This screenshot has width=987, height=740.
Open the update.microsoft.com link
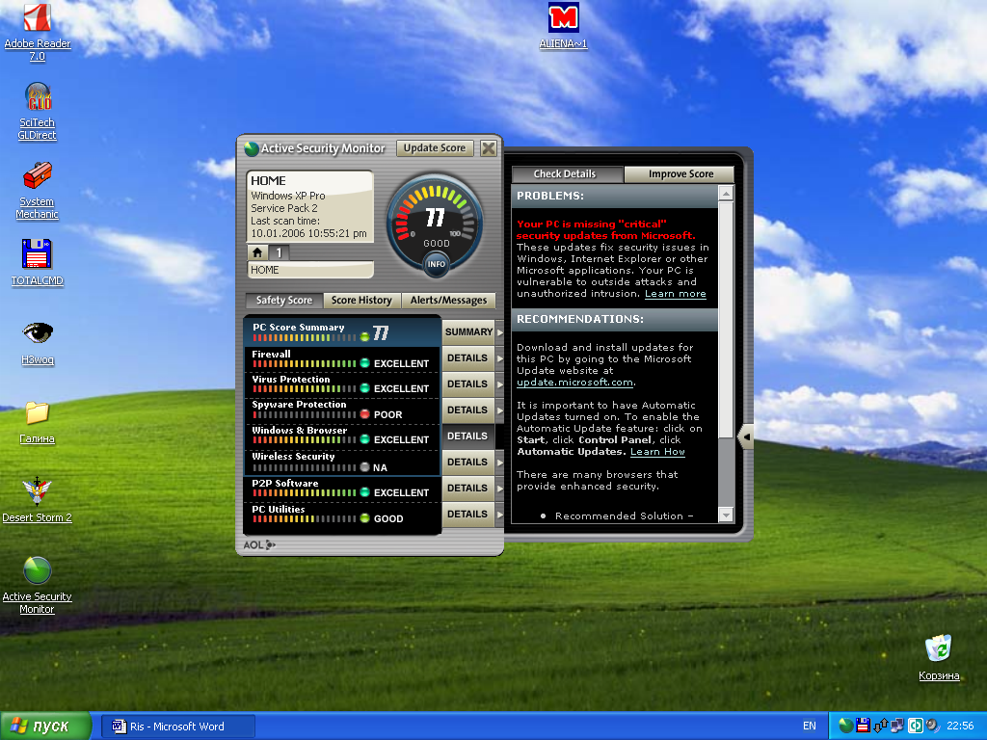574,382
